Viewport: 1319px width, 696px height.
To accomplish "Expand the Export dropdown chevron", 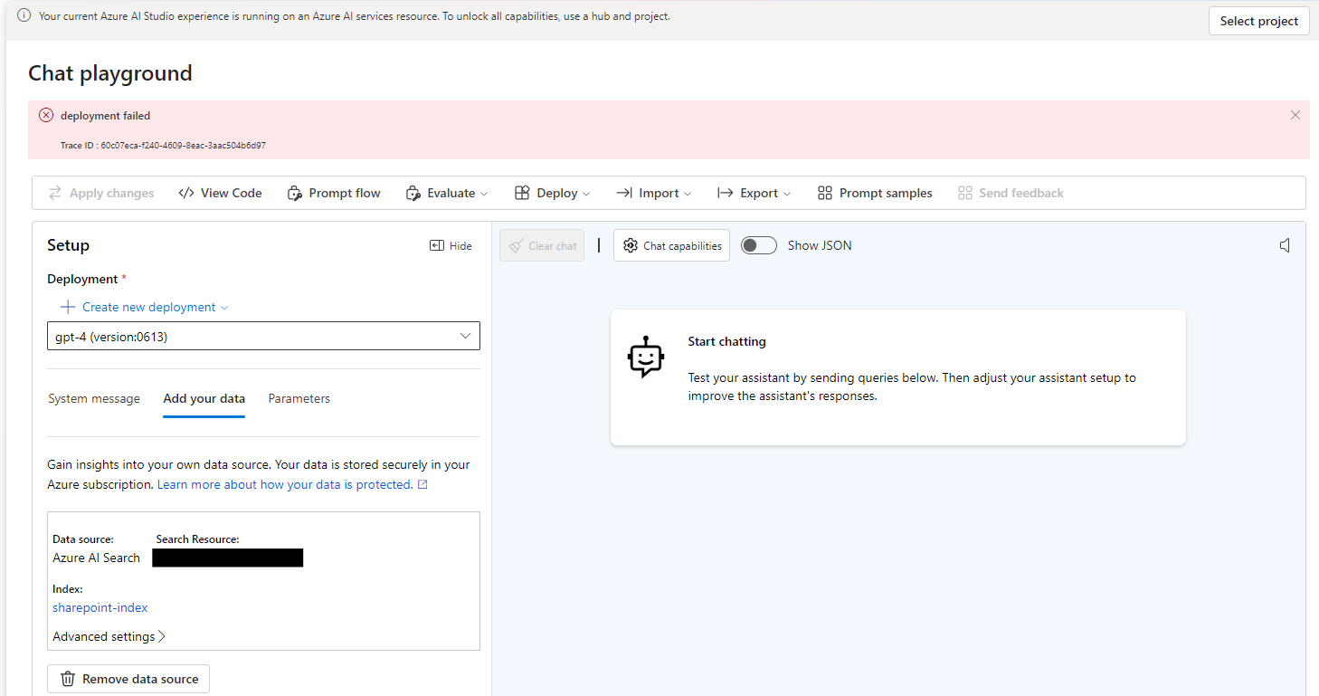I will point(787,194).
